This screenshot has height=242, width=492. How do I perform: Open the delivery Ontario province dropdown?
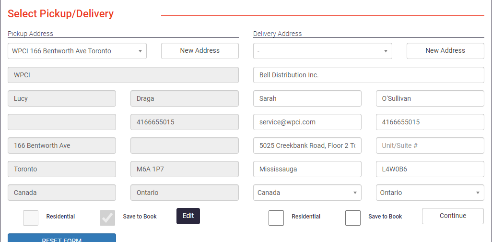430,193
